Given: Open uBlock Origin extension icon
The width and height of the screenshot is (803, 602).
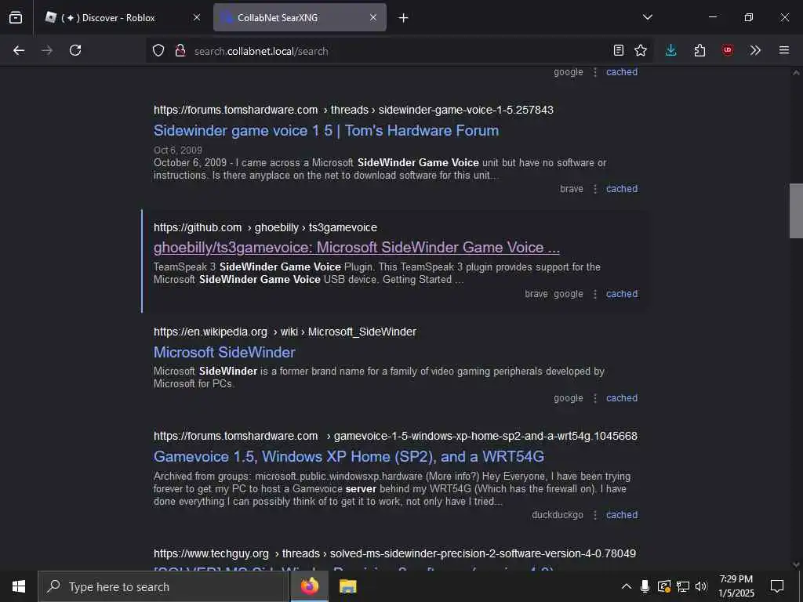Looking at the screenshot, I should click(x=728, y=50).
